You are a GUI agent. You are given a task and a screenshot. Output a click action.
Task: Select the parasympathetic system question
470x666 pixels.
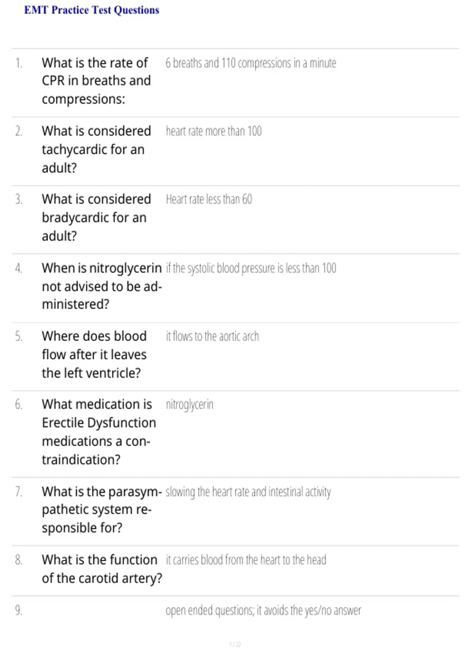click(x=102, y=510)
